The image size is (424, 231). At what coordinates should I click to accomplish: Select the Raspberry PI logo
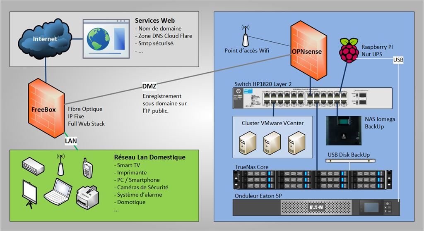point(349,50)
